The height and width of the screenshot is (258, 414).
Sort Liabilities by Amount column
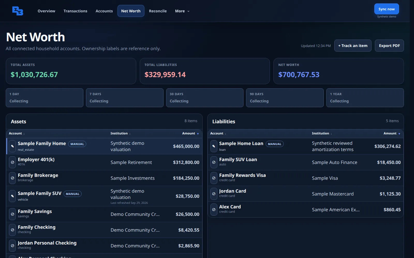pos(392,133)
